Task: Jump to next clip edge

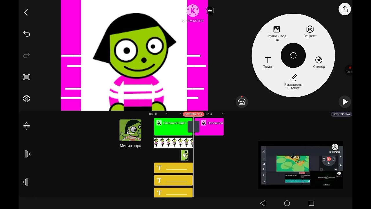Action: pos(26,182)
